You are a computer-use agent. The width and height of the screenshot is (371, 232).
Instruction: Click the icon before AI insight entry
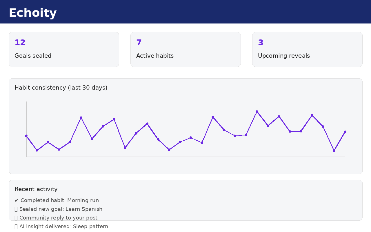tap(16, 226)
